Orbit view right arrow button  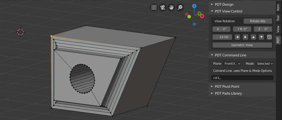tap(245, 37)
